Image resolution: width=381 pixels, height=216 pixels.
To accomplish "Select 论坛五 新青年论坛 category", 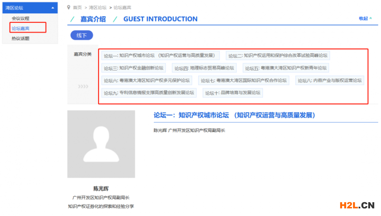I will (x=286, y=68).
